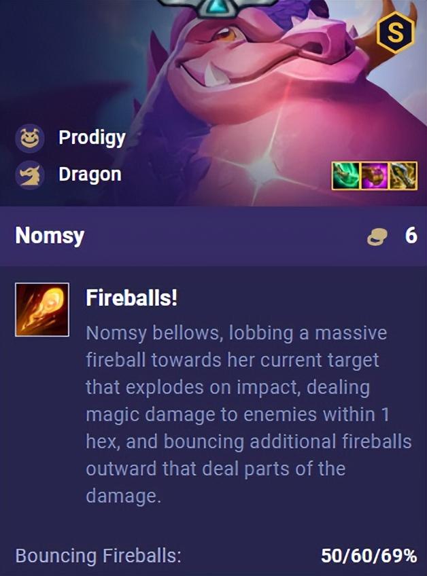Open the Dragon trait label
The height and width of the screenshot is (576, 427).
(x=90, y=175)
